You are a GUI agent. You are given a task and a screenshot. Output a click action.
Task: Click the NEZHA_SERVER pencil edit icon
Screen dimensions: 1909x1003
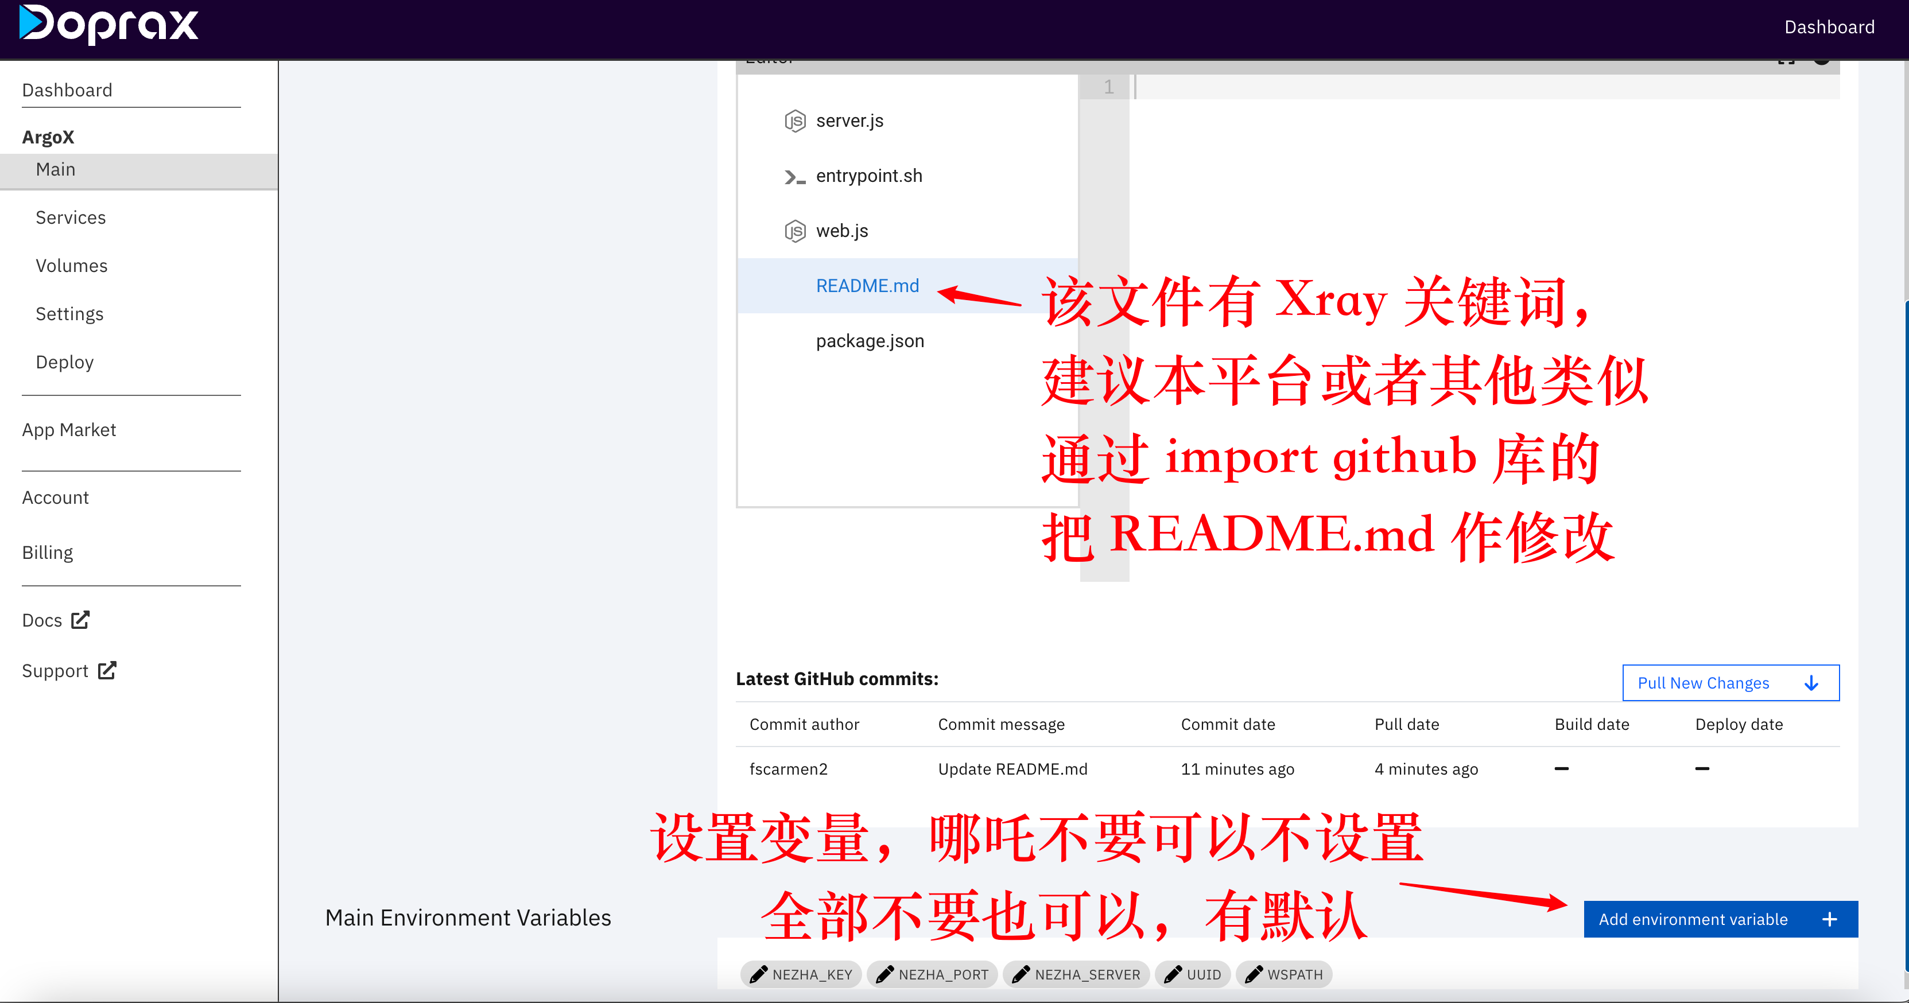point(1021,974)
